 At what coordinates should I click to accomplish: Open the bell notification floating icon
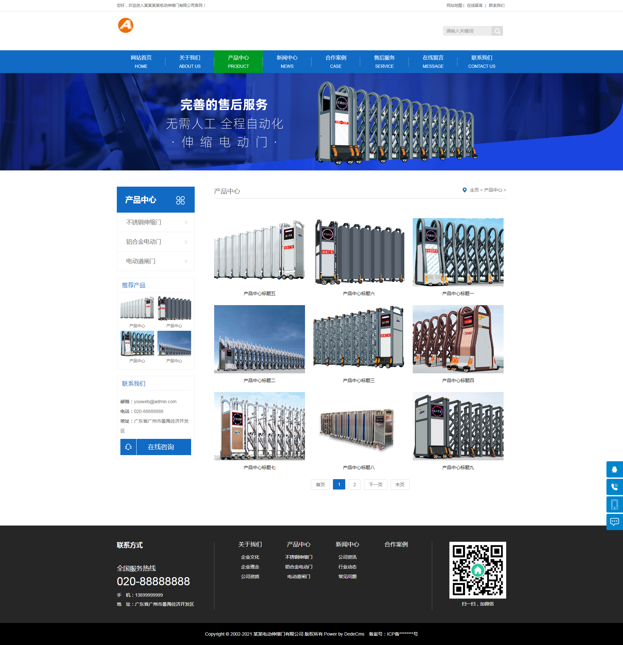pyautogui.click(x=615, y=469)
